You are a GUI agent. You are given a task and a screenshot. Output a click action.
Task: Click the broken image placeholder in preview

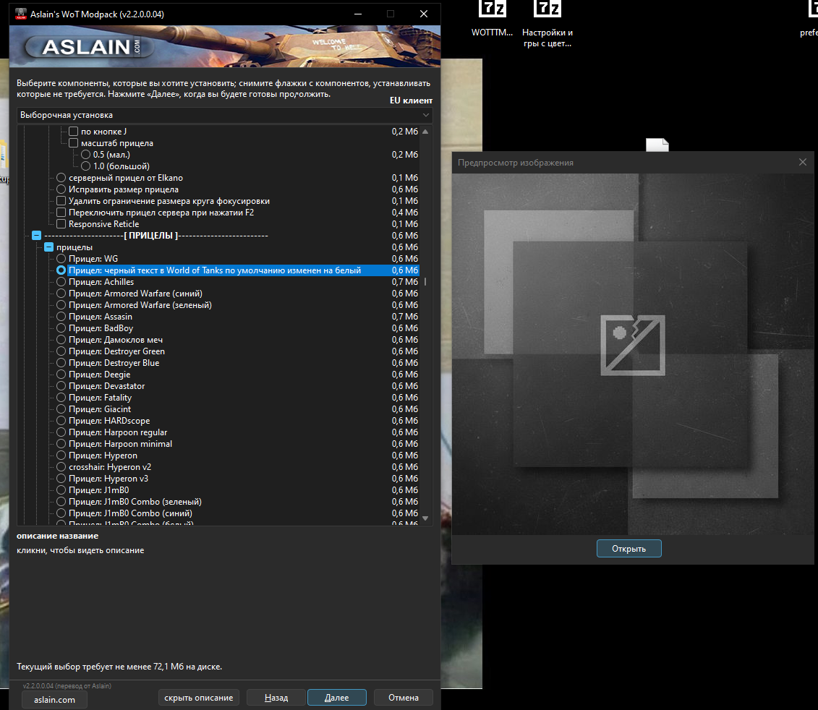click(x=633, y=345)
